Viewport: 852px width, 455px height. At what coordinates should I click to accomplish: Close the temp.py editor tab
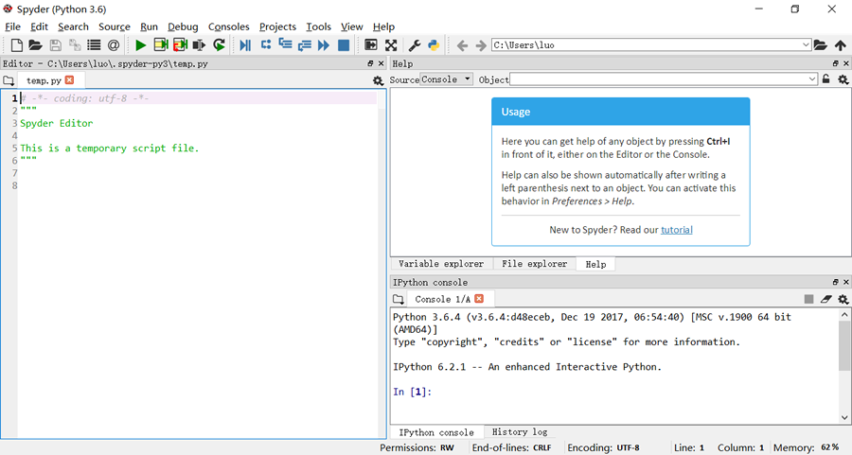(69, 79)
